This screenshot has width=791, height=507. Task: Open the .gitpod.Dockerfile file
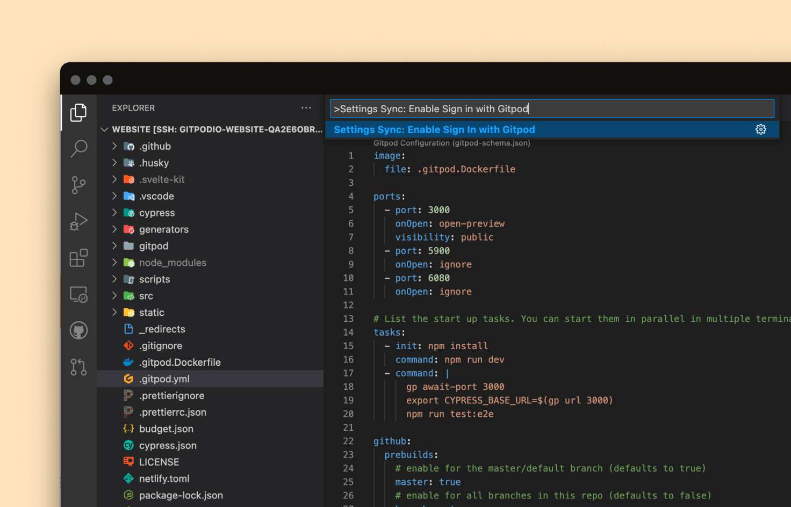coord(179,363)
